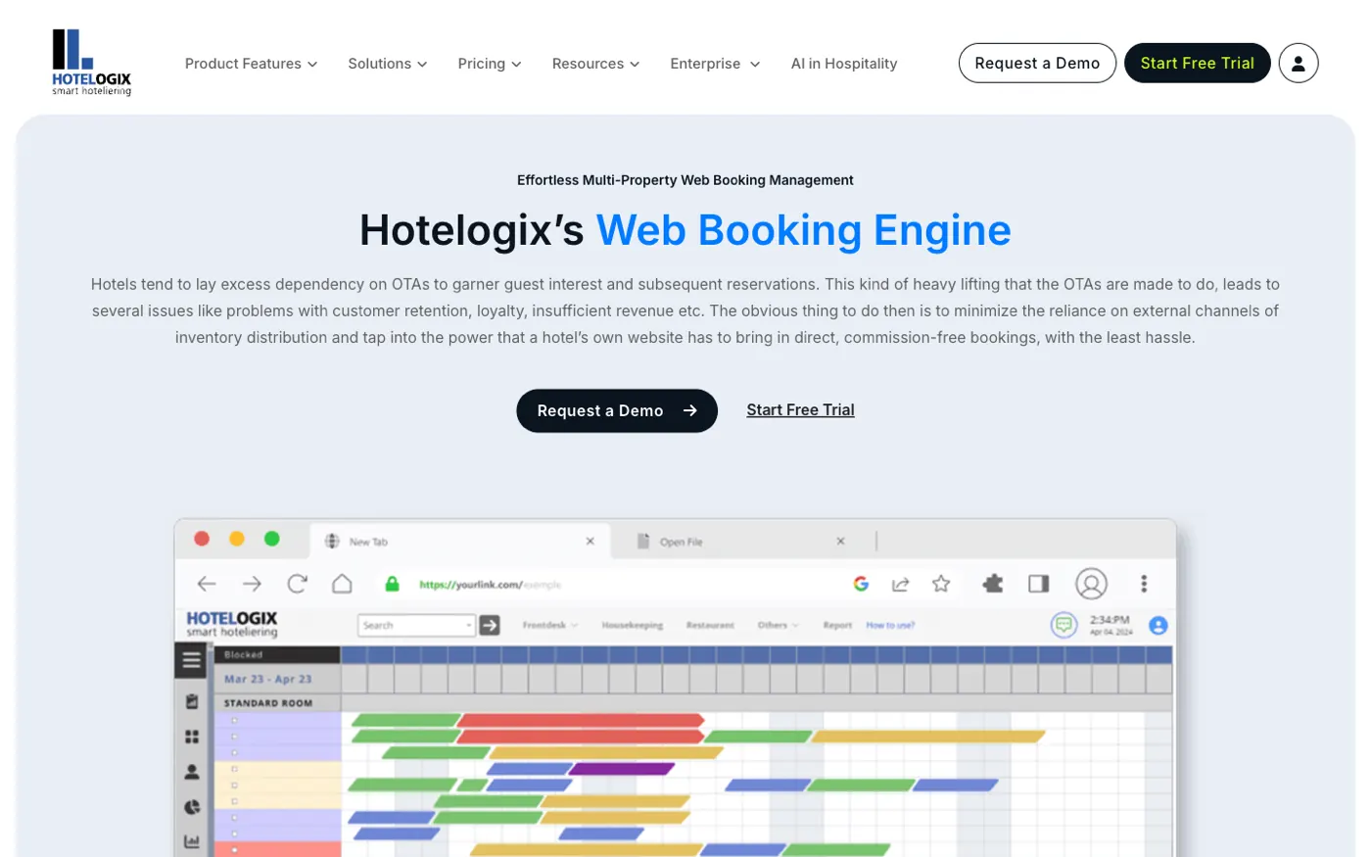Click the dark Request a Demo hero button
The image size is (1371, 857).
pos(617,410)
